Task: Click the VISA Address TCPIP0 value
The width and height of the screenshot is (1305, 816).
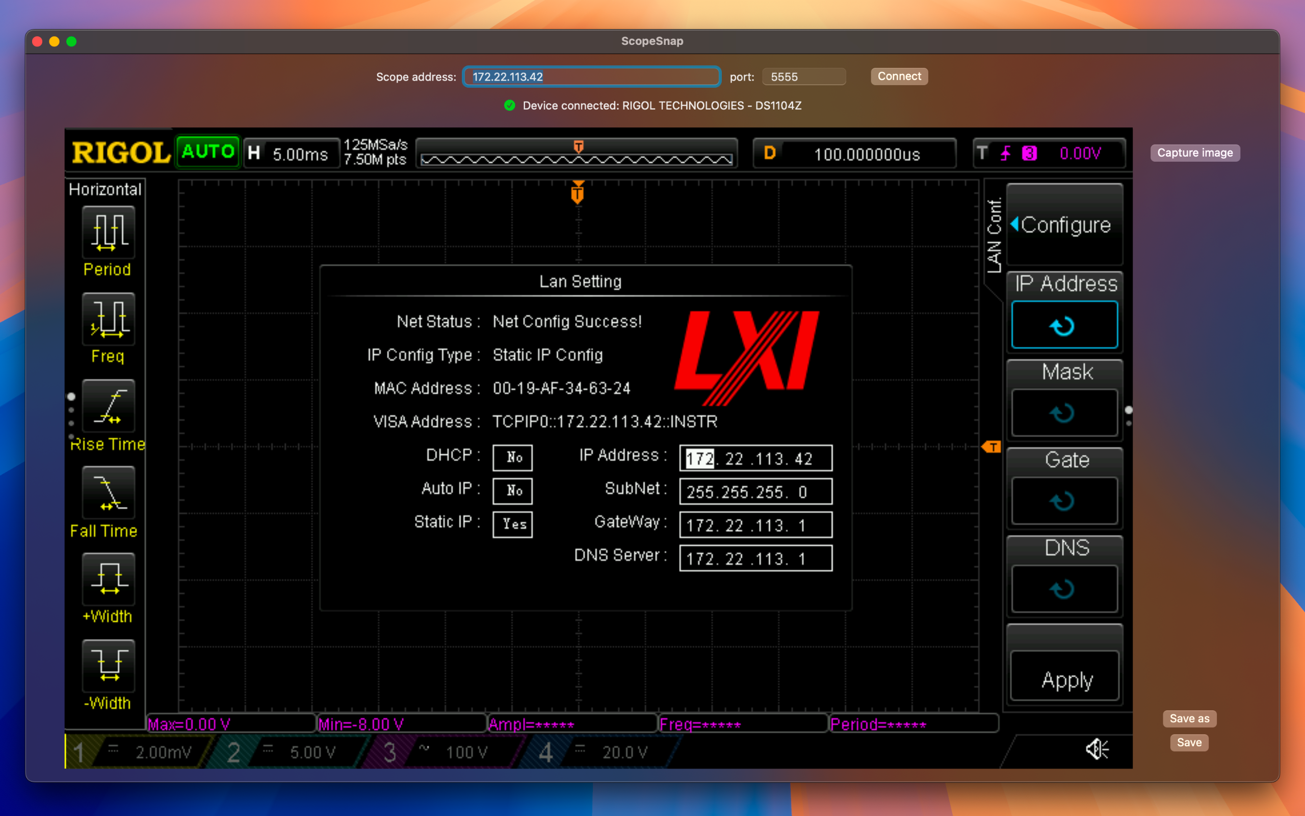Action: [x=605, y=421]
